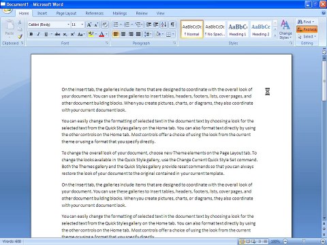
Task: Click the Zoom In plus button
Action: point(323,242)
